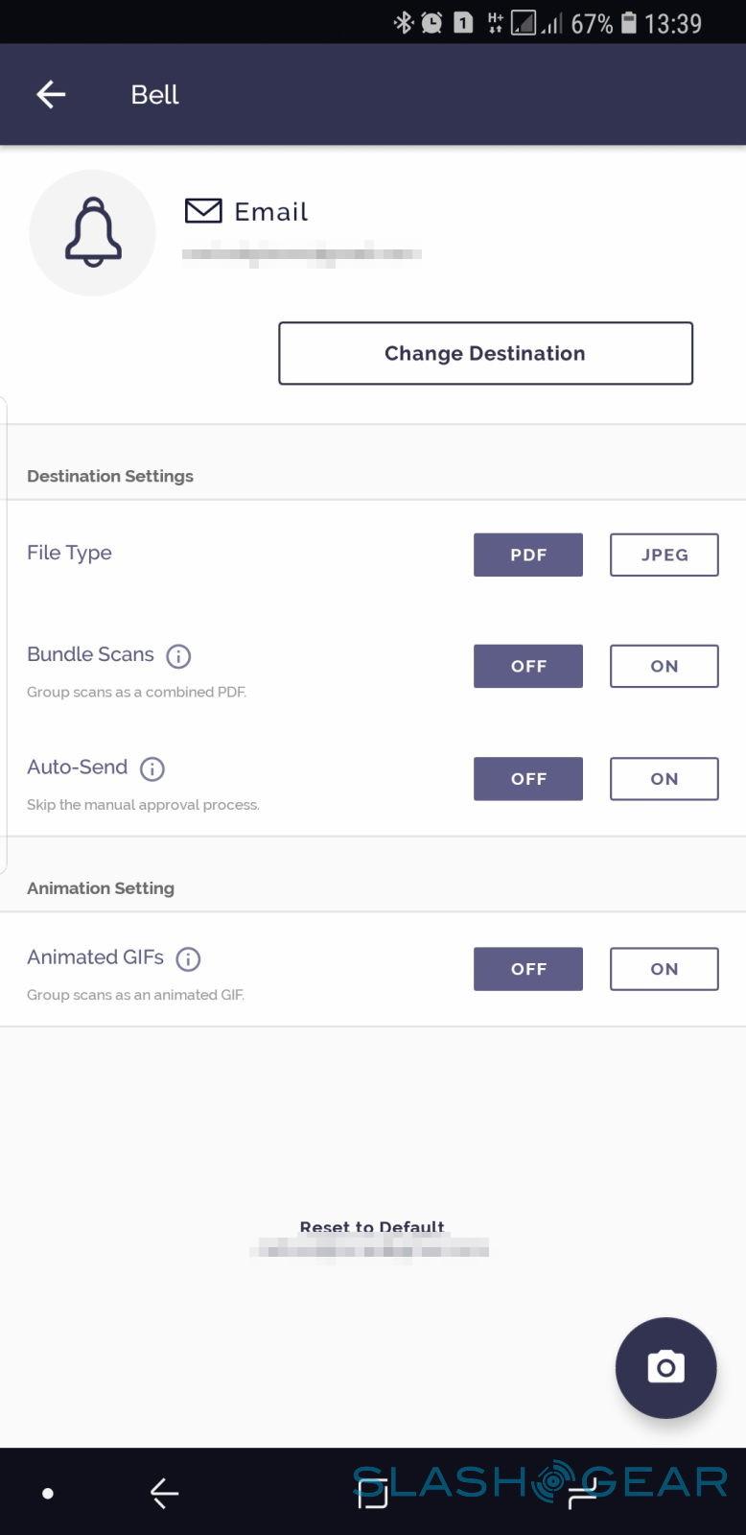The image size is (746, 1535).
Task: Set Auto-Send to OFF
Action: [528, 779]
